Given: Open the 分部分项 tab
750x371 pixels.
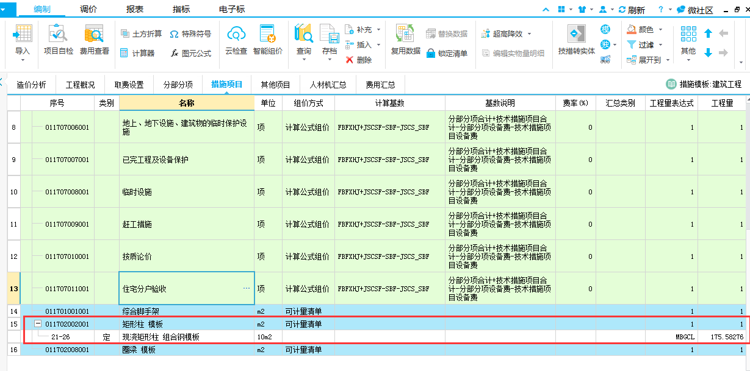Looking at the screenshot, I should 178,85.
